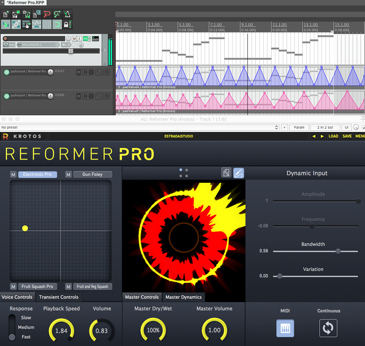Open the Param menu button

pyautogui.click(x=299, y=127)
